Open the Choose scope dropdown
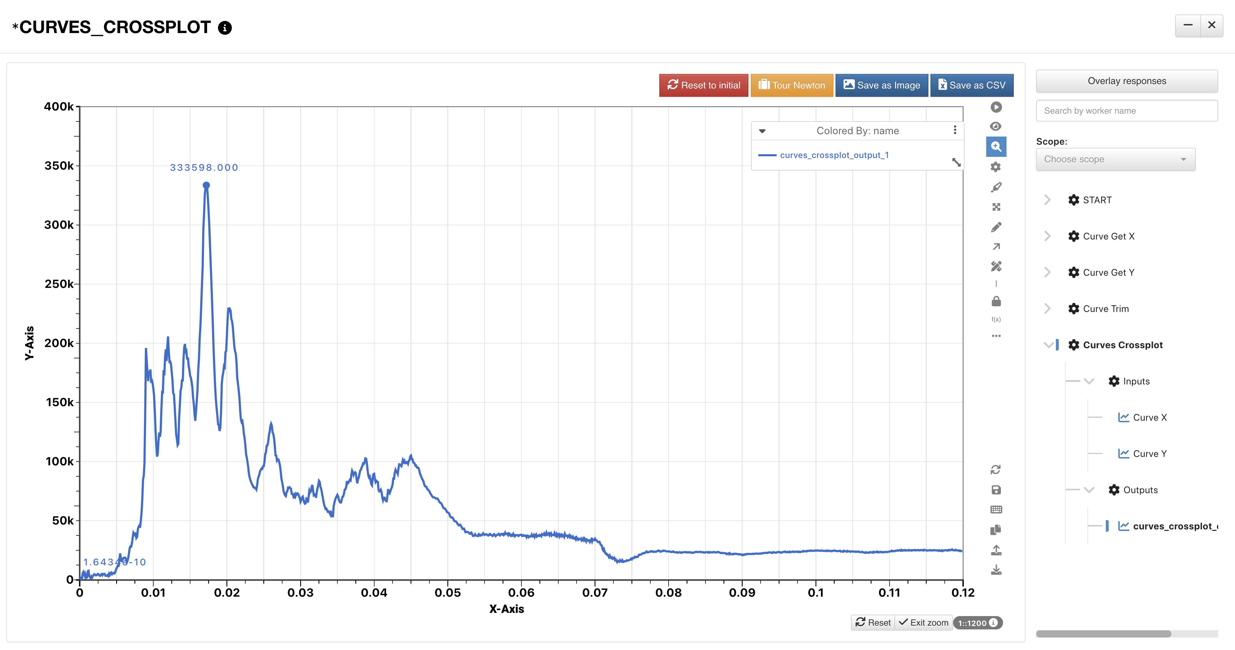Viewport: 1235px width, 650px height. tap(1115, 159)
